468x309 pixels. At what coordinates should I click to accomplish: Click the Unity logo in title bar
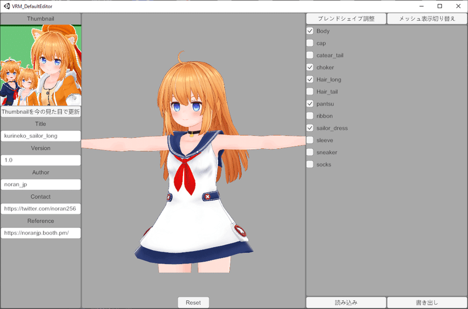tap(7, 6)
